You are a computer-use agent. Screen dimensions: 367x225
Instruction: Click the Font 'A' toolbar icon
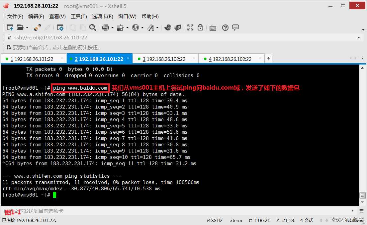click(150, 27)
